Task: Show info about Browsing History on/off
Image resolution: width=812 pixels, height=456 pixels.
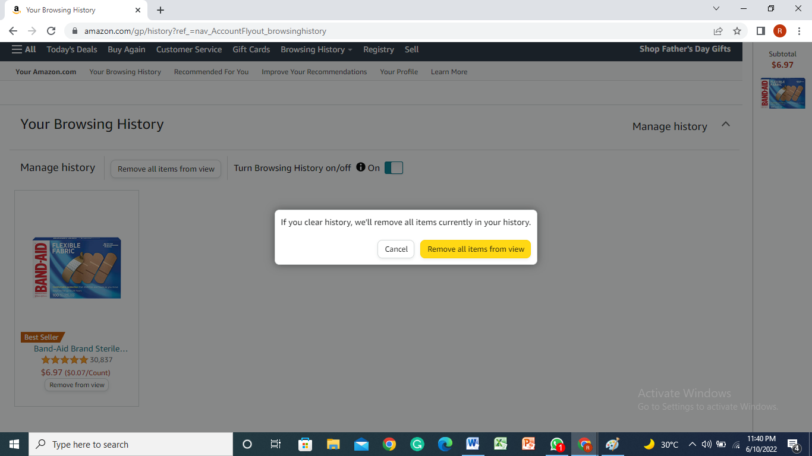Action: [x=360, y=167]
